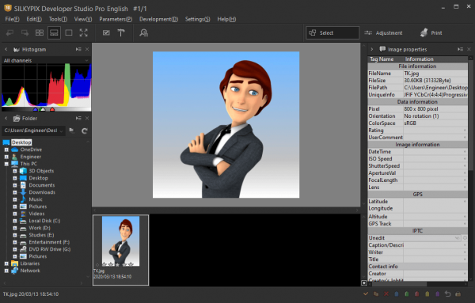Expand the 3D Objects tree node
The width and height of the screenshot is (475, 303).
[x=15, y=171]
